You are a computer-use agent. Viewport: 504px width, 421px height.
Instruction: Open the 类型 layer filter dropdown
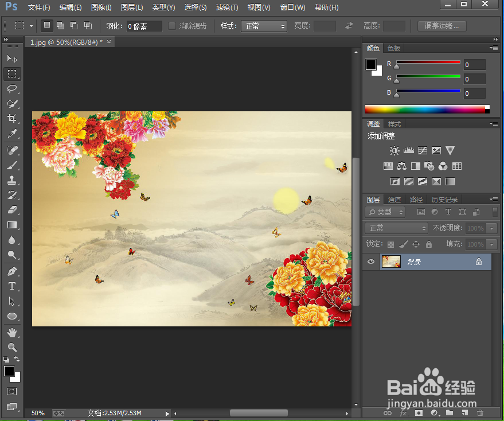click(385, 212)
